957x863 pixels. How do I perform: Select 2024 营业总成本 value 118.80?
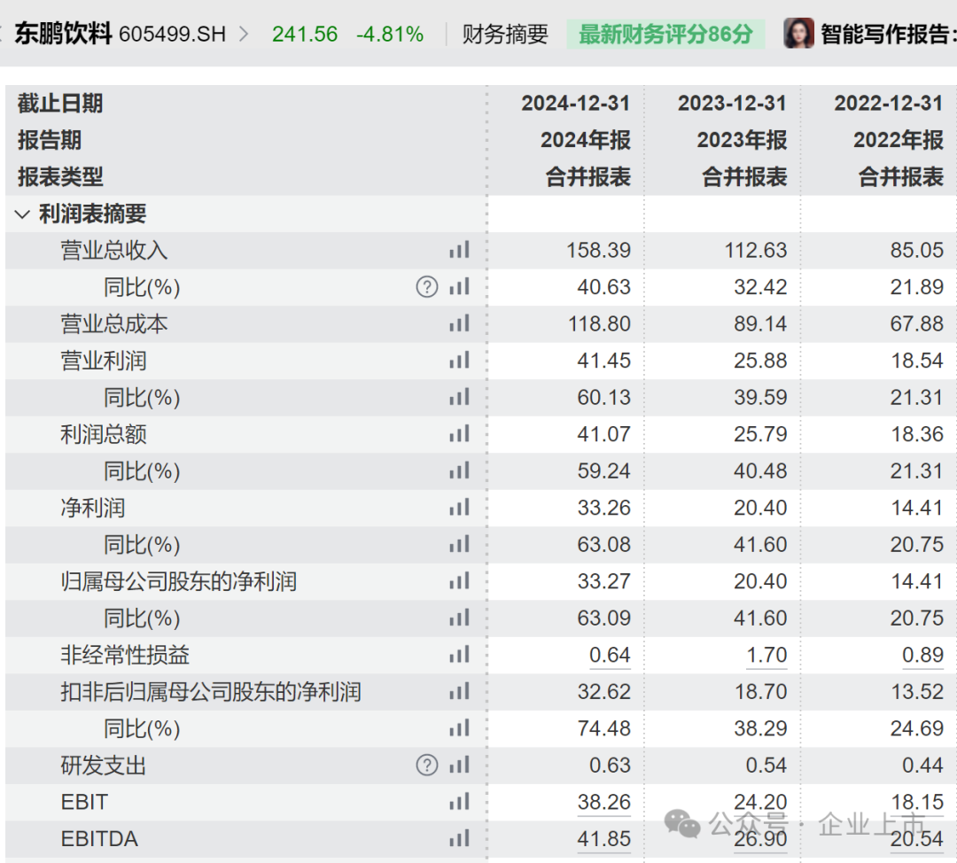coord(599,323)
